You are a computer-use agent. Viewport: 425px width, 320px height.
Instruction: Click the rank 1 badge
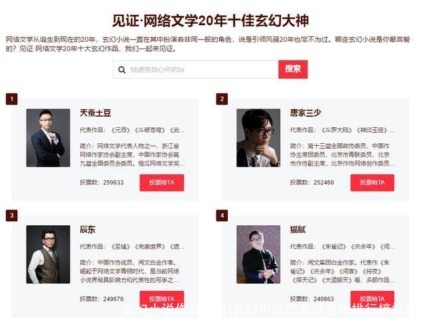point(12,99)
